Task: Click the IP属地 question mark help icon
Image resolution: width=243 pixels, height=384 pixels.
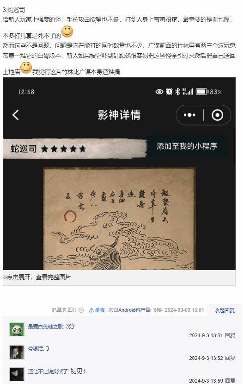Action: point(82,310)
